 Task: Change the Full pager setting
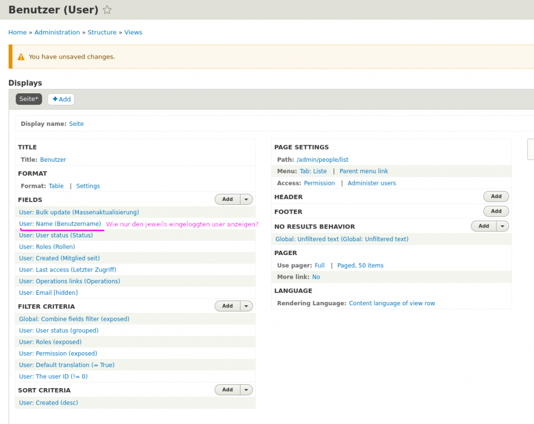[x=319, y=266]
